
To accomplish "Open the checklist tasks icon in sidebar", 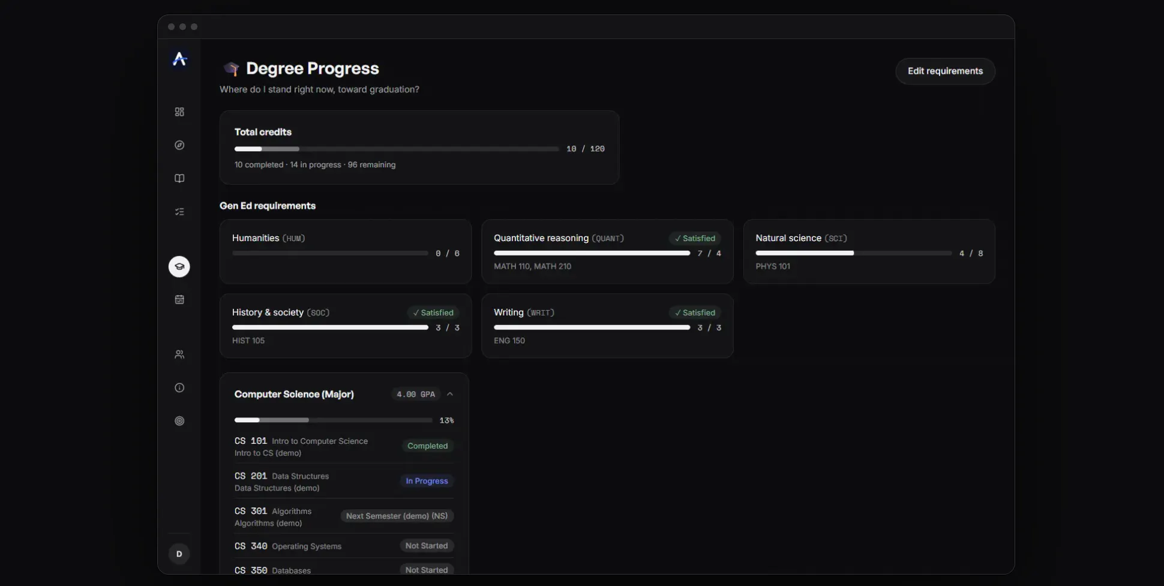I will [179, 212].
